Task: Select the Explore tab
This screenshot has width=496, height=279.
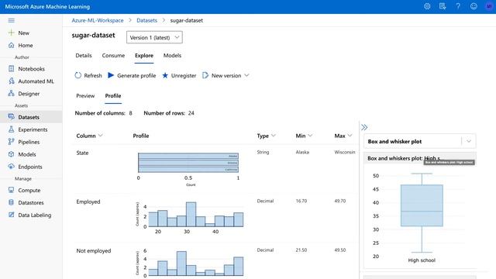Action: click(144, 55)
